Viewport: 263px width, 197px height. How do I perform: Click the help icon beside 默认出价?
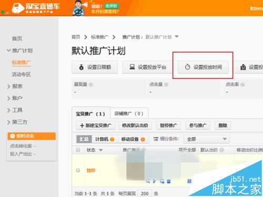[222, 150]
